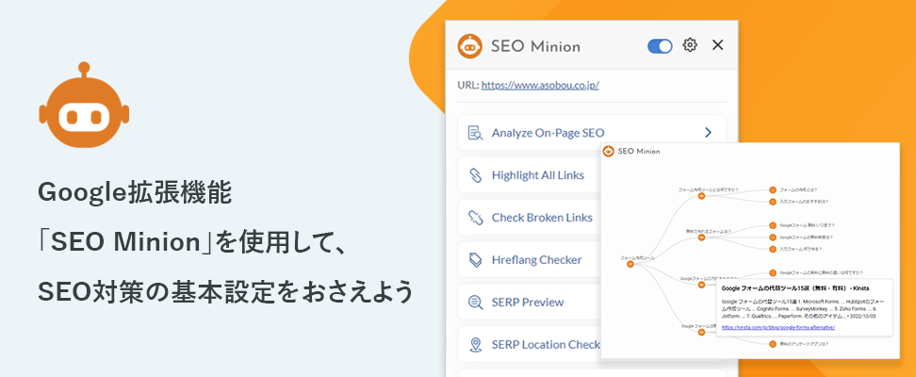This screenshot has height=377, width=916.
Task: Click the magnifier icon for SERP Preview
Action: pyautogui.click(x=476, y=303)
